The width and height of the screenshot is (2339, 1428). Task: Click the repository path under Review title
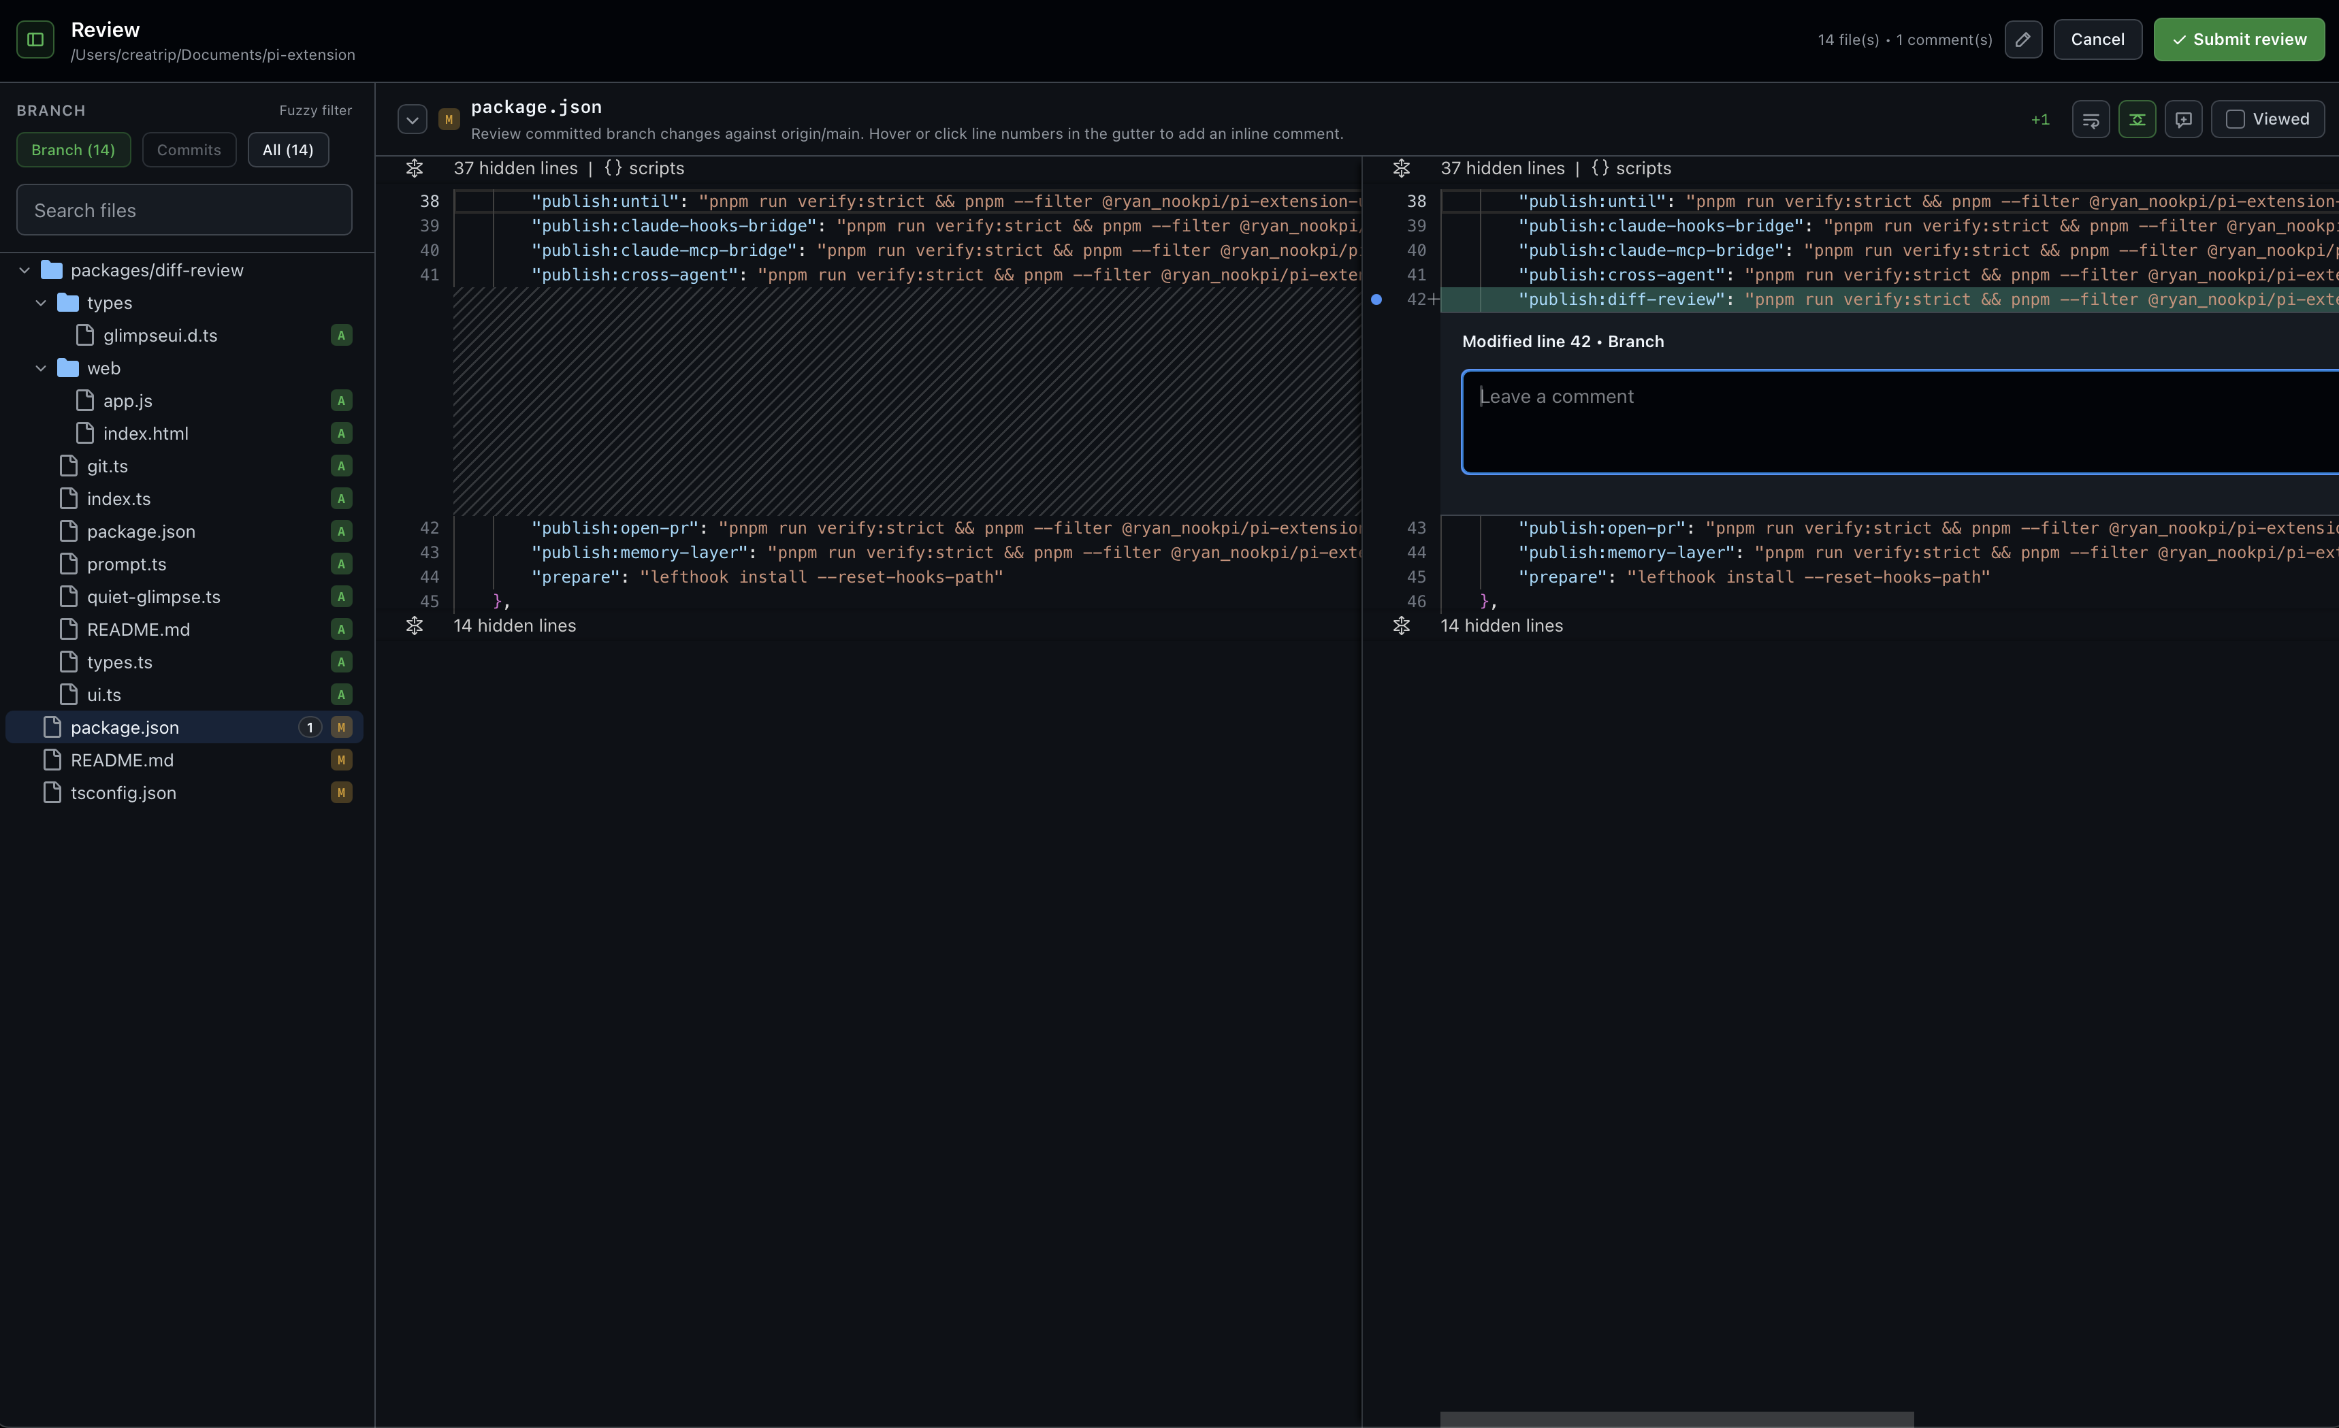[x=212, y=55]
